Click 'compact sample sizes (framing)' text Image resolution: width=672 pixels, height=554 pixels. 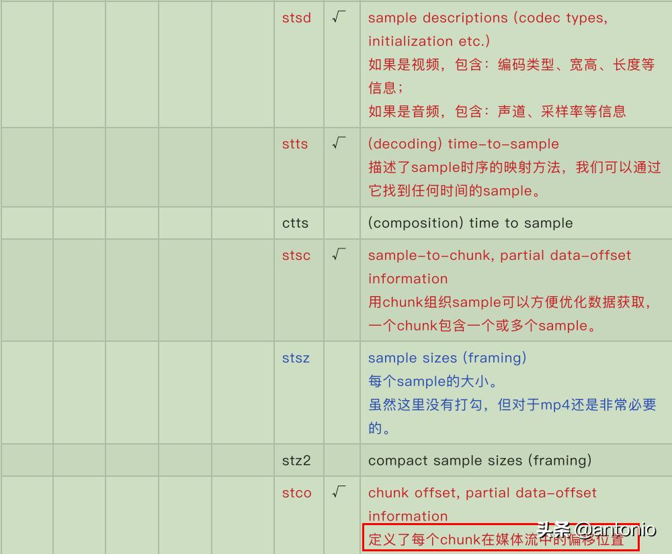[480, 461]
